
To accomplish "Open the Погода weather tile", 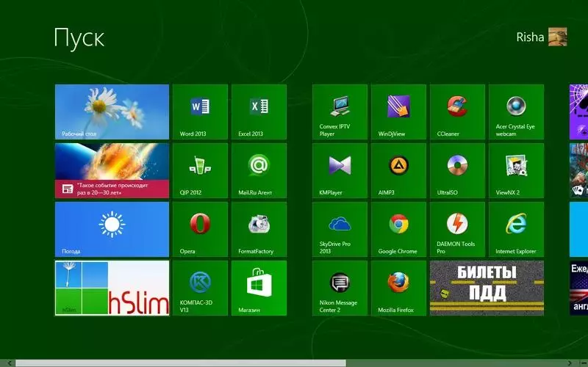I will (112, 230).
